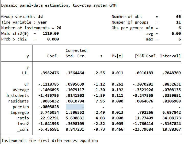Select the Wald chi2(9) value 1119.09
This screenshot has height=144, width=190.
[x=51, y=34]
